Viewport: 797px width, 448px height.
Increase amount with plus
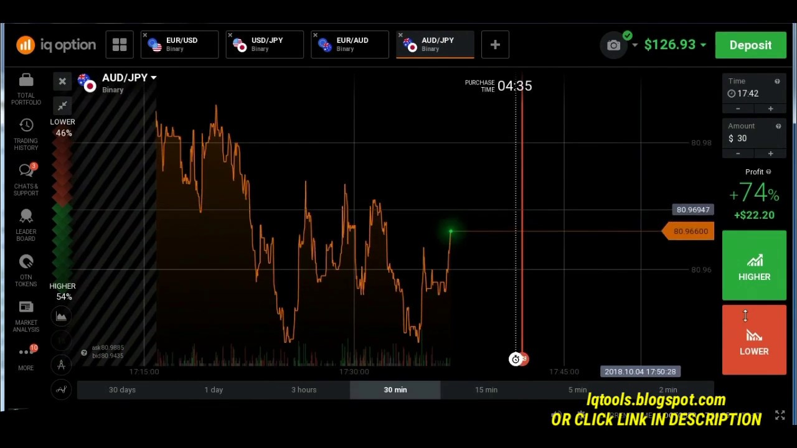(770, 154)
